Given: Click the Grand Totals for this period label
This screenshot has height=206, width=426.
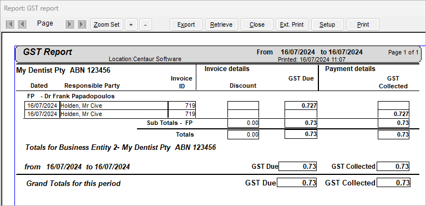Looking at the screenshot, I should pos(73,183).
